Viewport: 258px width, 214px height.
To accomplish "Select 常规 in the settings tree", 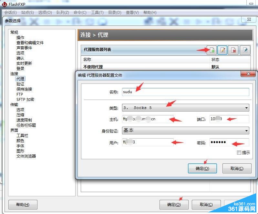I will click(14, 32).
